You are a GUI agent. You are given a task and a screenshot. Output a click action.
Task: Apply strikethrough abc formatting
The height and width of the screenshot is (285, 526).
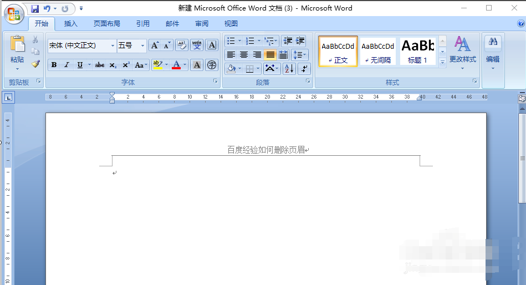click(100, 65)
